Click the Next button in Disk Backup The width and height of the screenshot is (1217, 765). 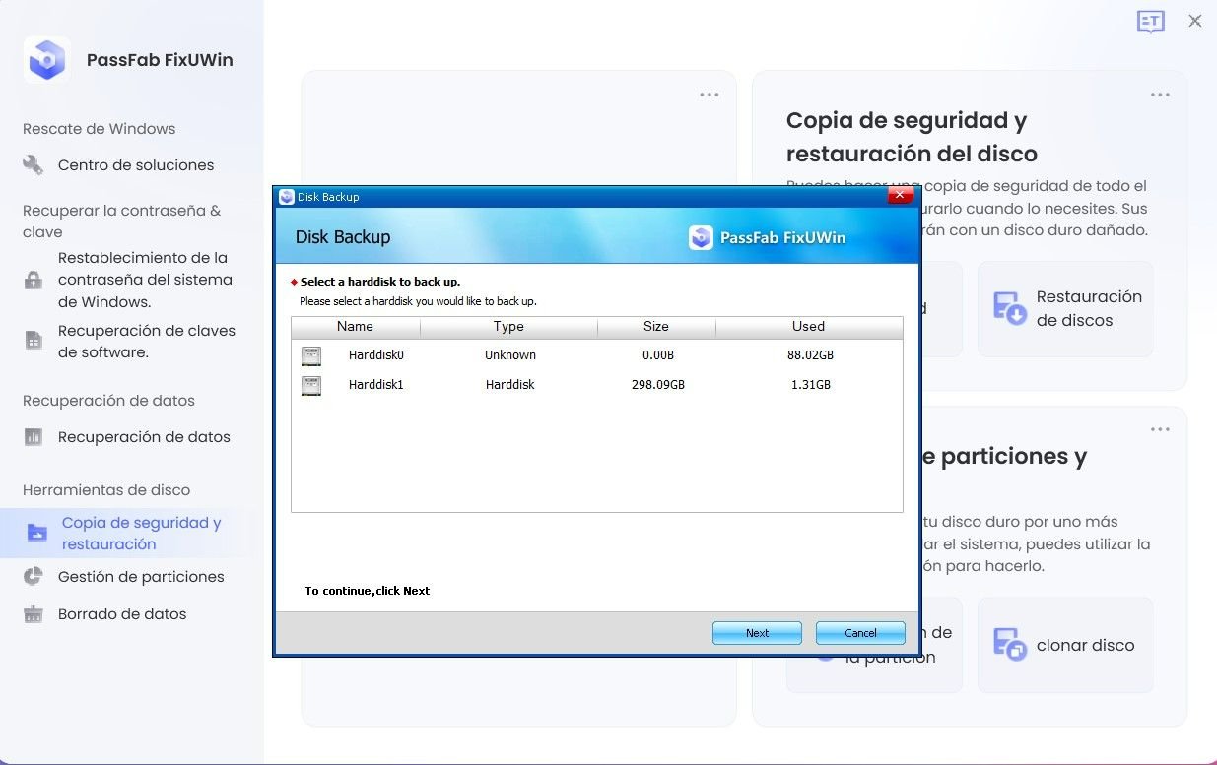point(757,633)
